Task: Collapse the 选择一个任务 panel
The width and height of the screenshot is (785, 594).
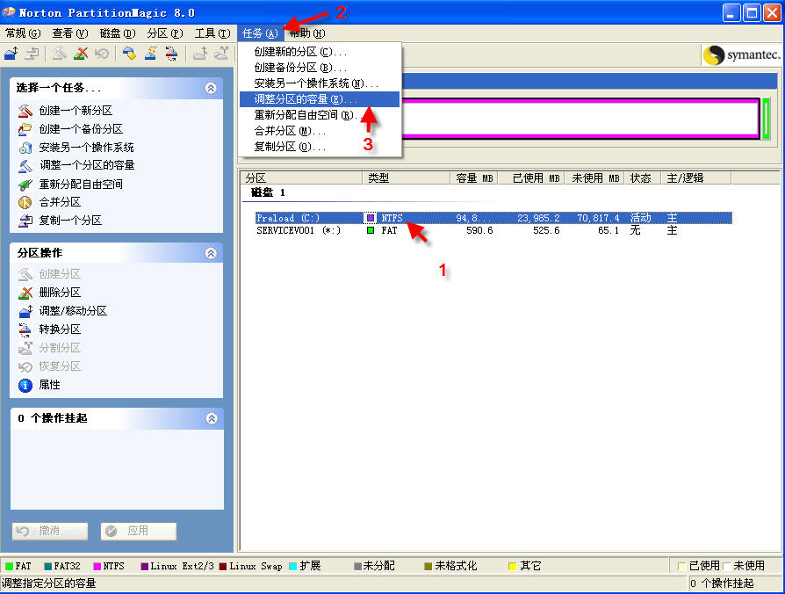Action: pos(211,88)
